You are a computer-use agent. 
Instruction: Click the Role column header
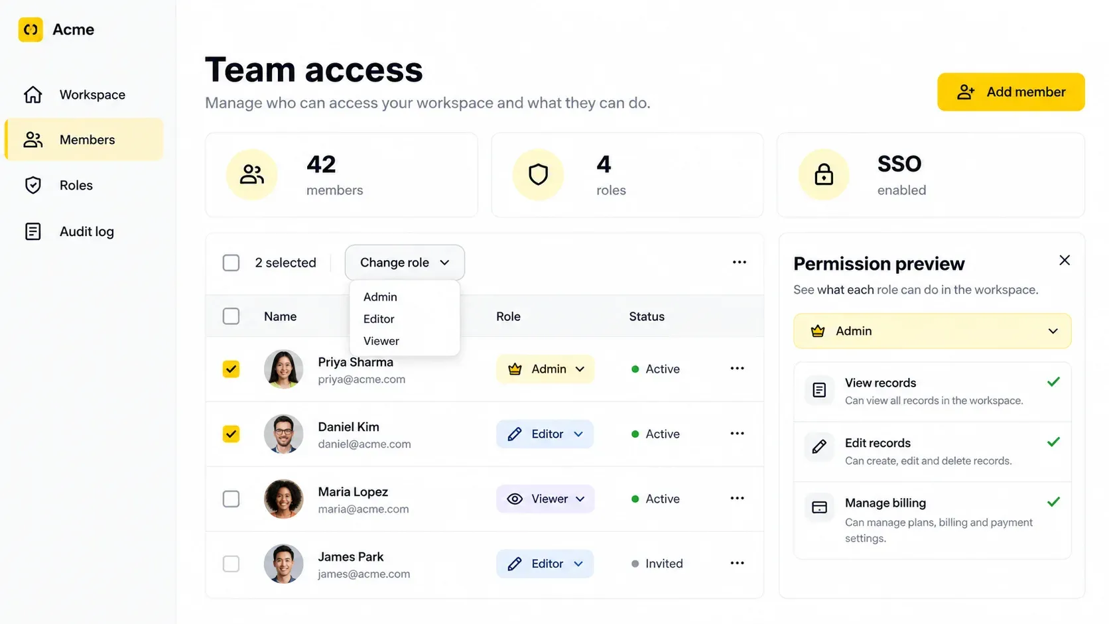508,317
